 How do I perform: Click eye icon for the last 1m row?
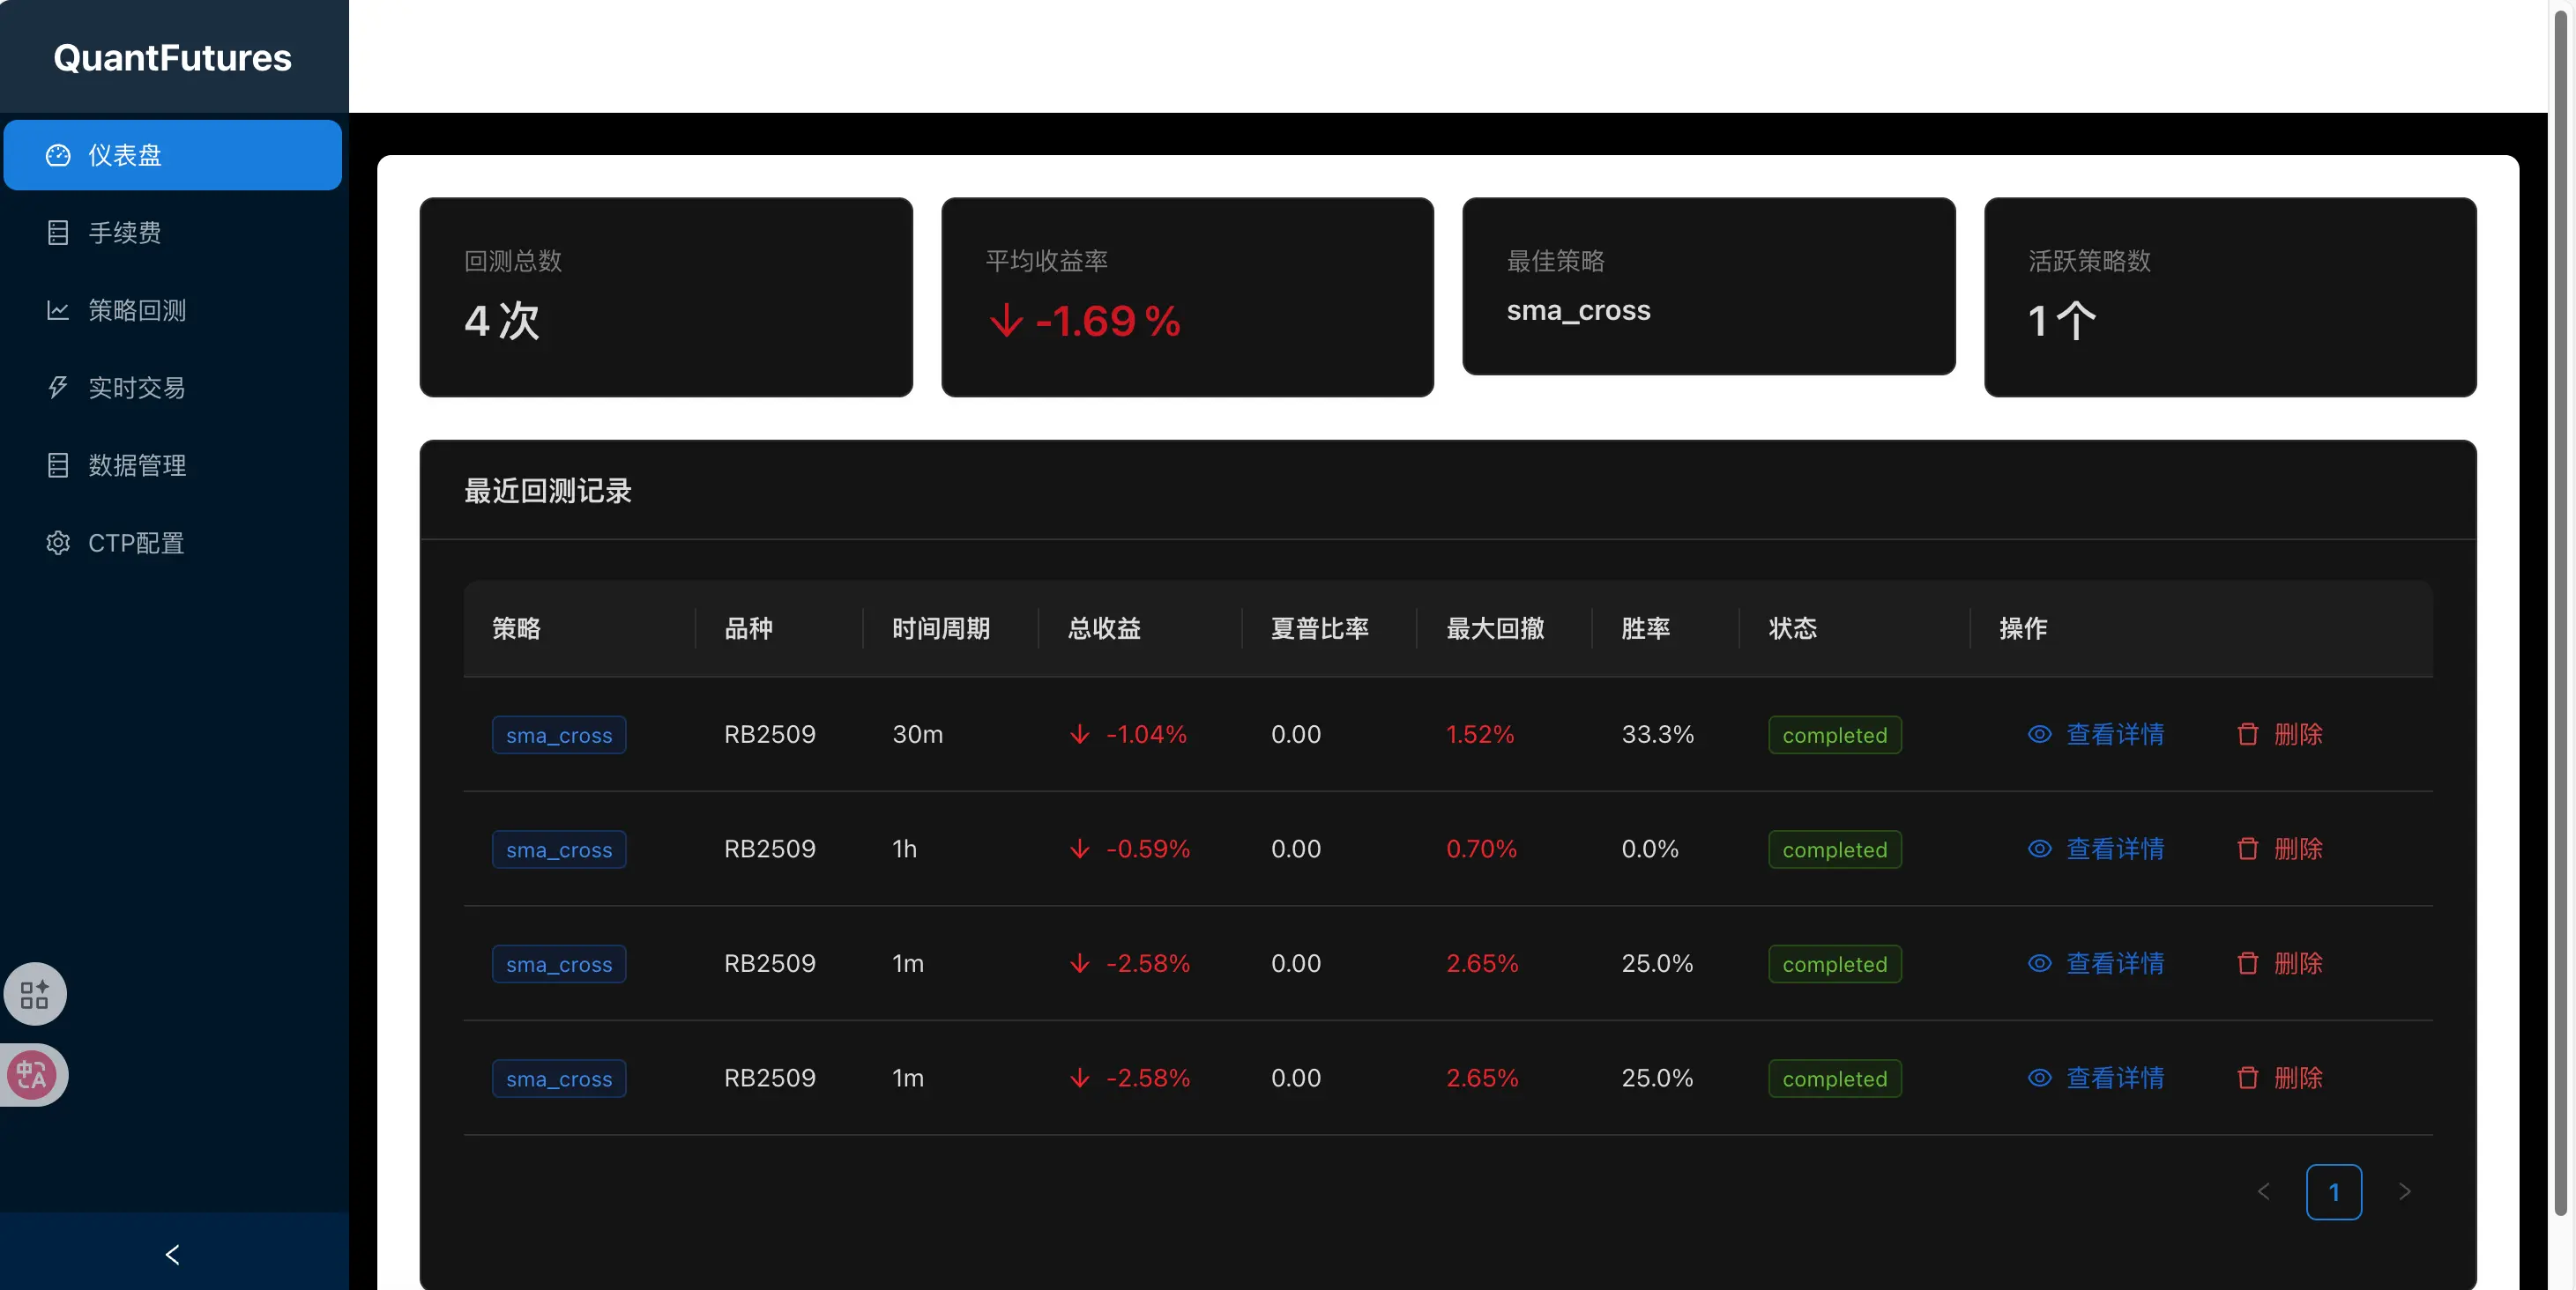pos(2039,1079)
